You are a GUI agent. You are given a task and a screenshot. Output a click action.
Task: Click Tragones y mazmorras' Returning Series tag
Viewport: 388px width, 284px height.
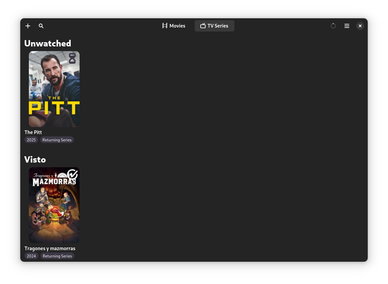coord(57,256)
